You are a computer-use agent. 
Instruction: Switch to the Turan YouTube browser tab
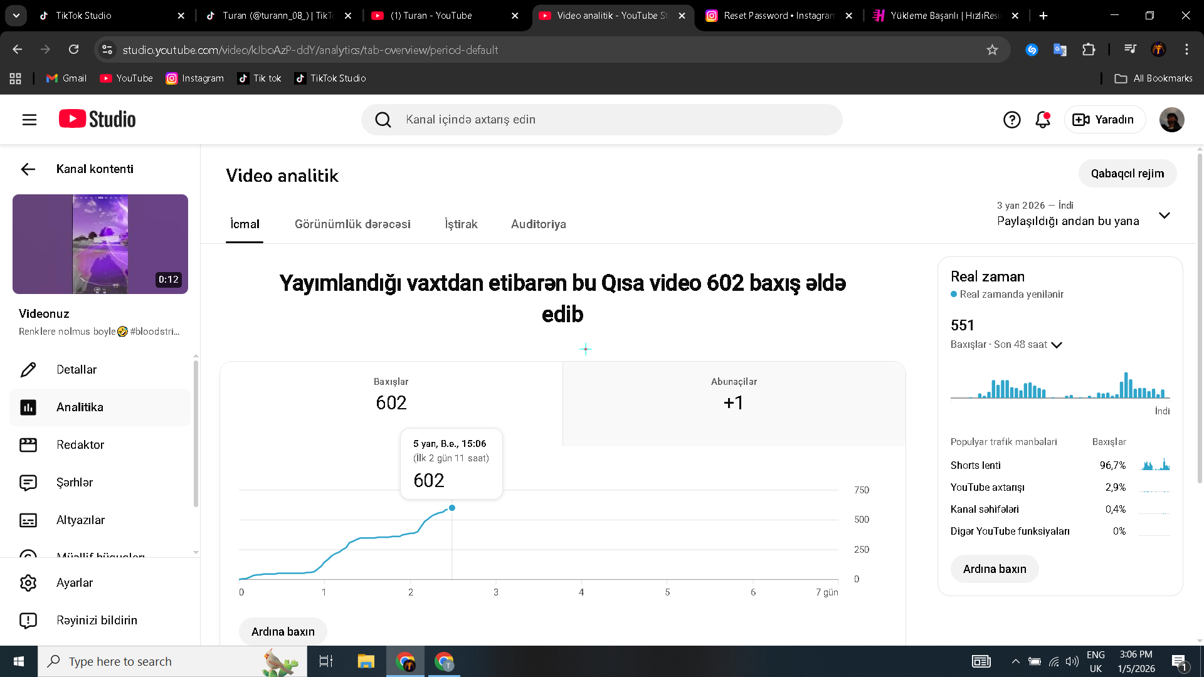pyautogui.click(x=444, y=16)
